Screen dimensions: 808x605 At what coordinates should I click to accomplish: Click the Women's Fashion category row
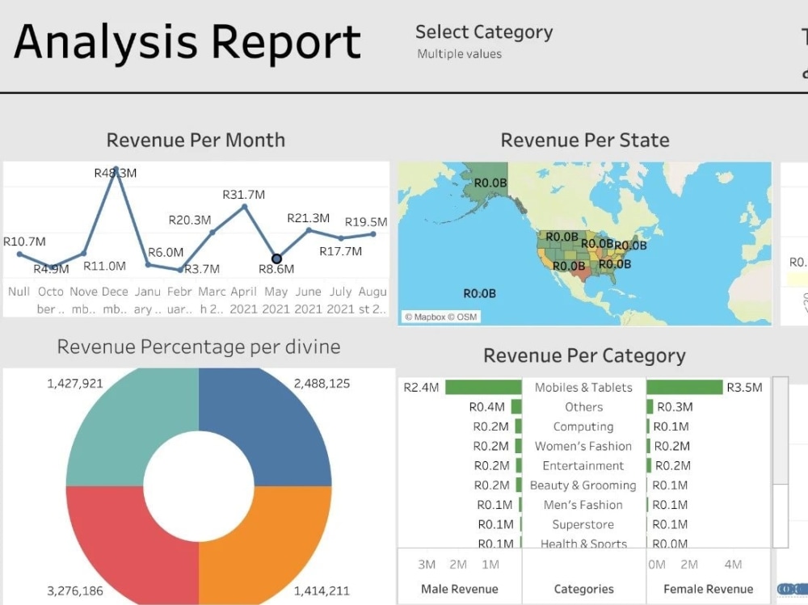coord(583,446)
